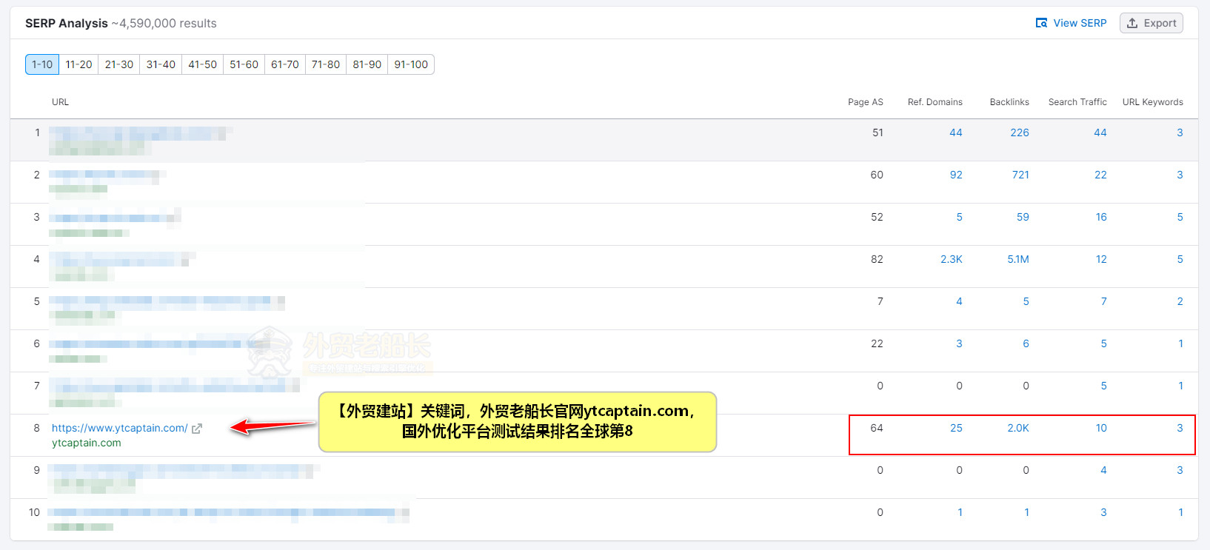This screenshot has width=1210, height=550.
Task: Switch to the 21-30 results tab
Action: [x=119, y=64]
